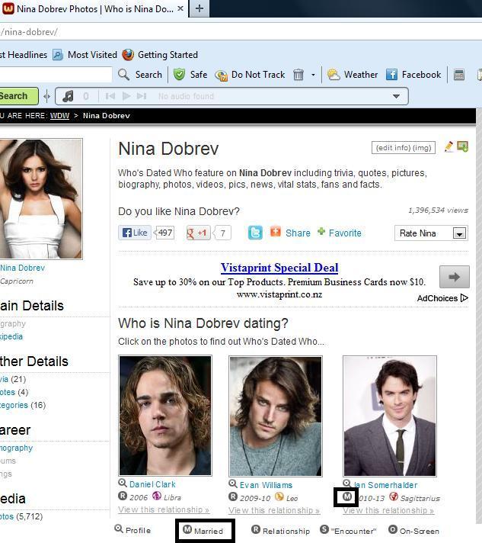The width and height of the screenshot is (482, 543).
Task: Click magnifier icon beside Daniel Clark
Action: [123, 483]
